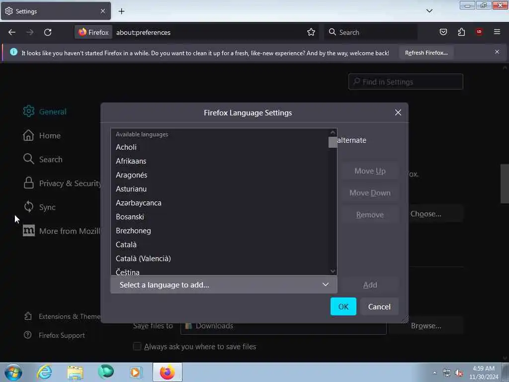Select Català (Valencià) in the list
The width and height of the screenshot is (509, 382).
click(220, 259)
